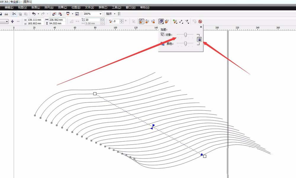The height and width of the screenshot is (178, 296).
Task: Click the blend steps field showing 20
Action: pos(92,20)
